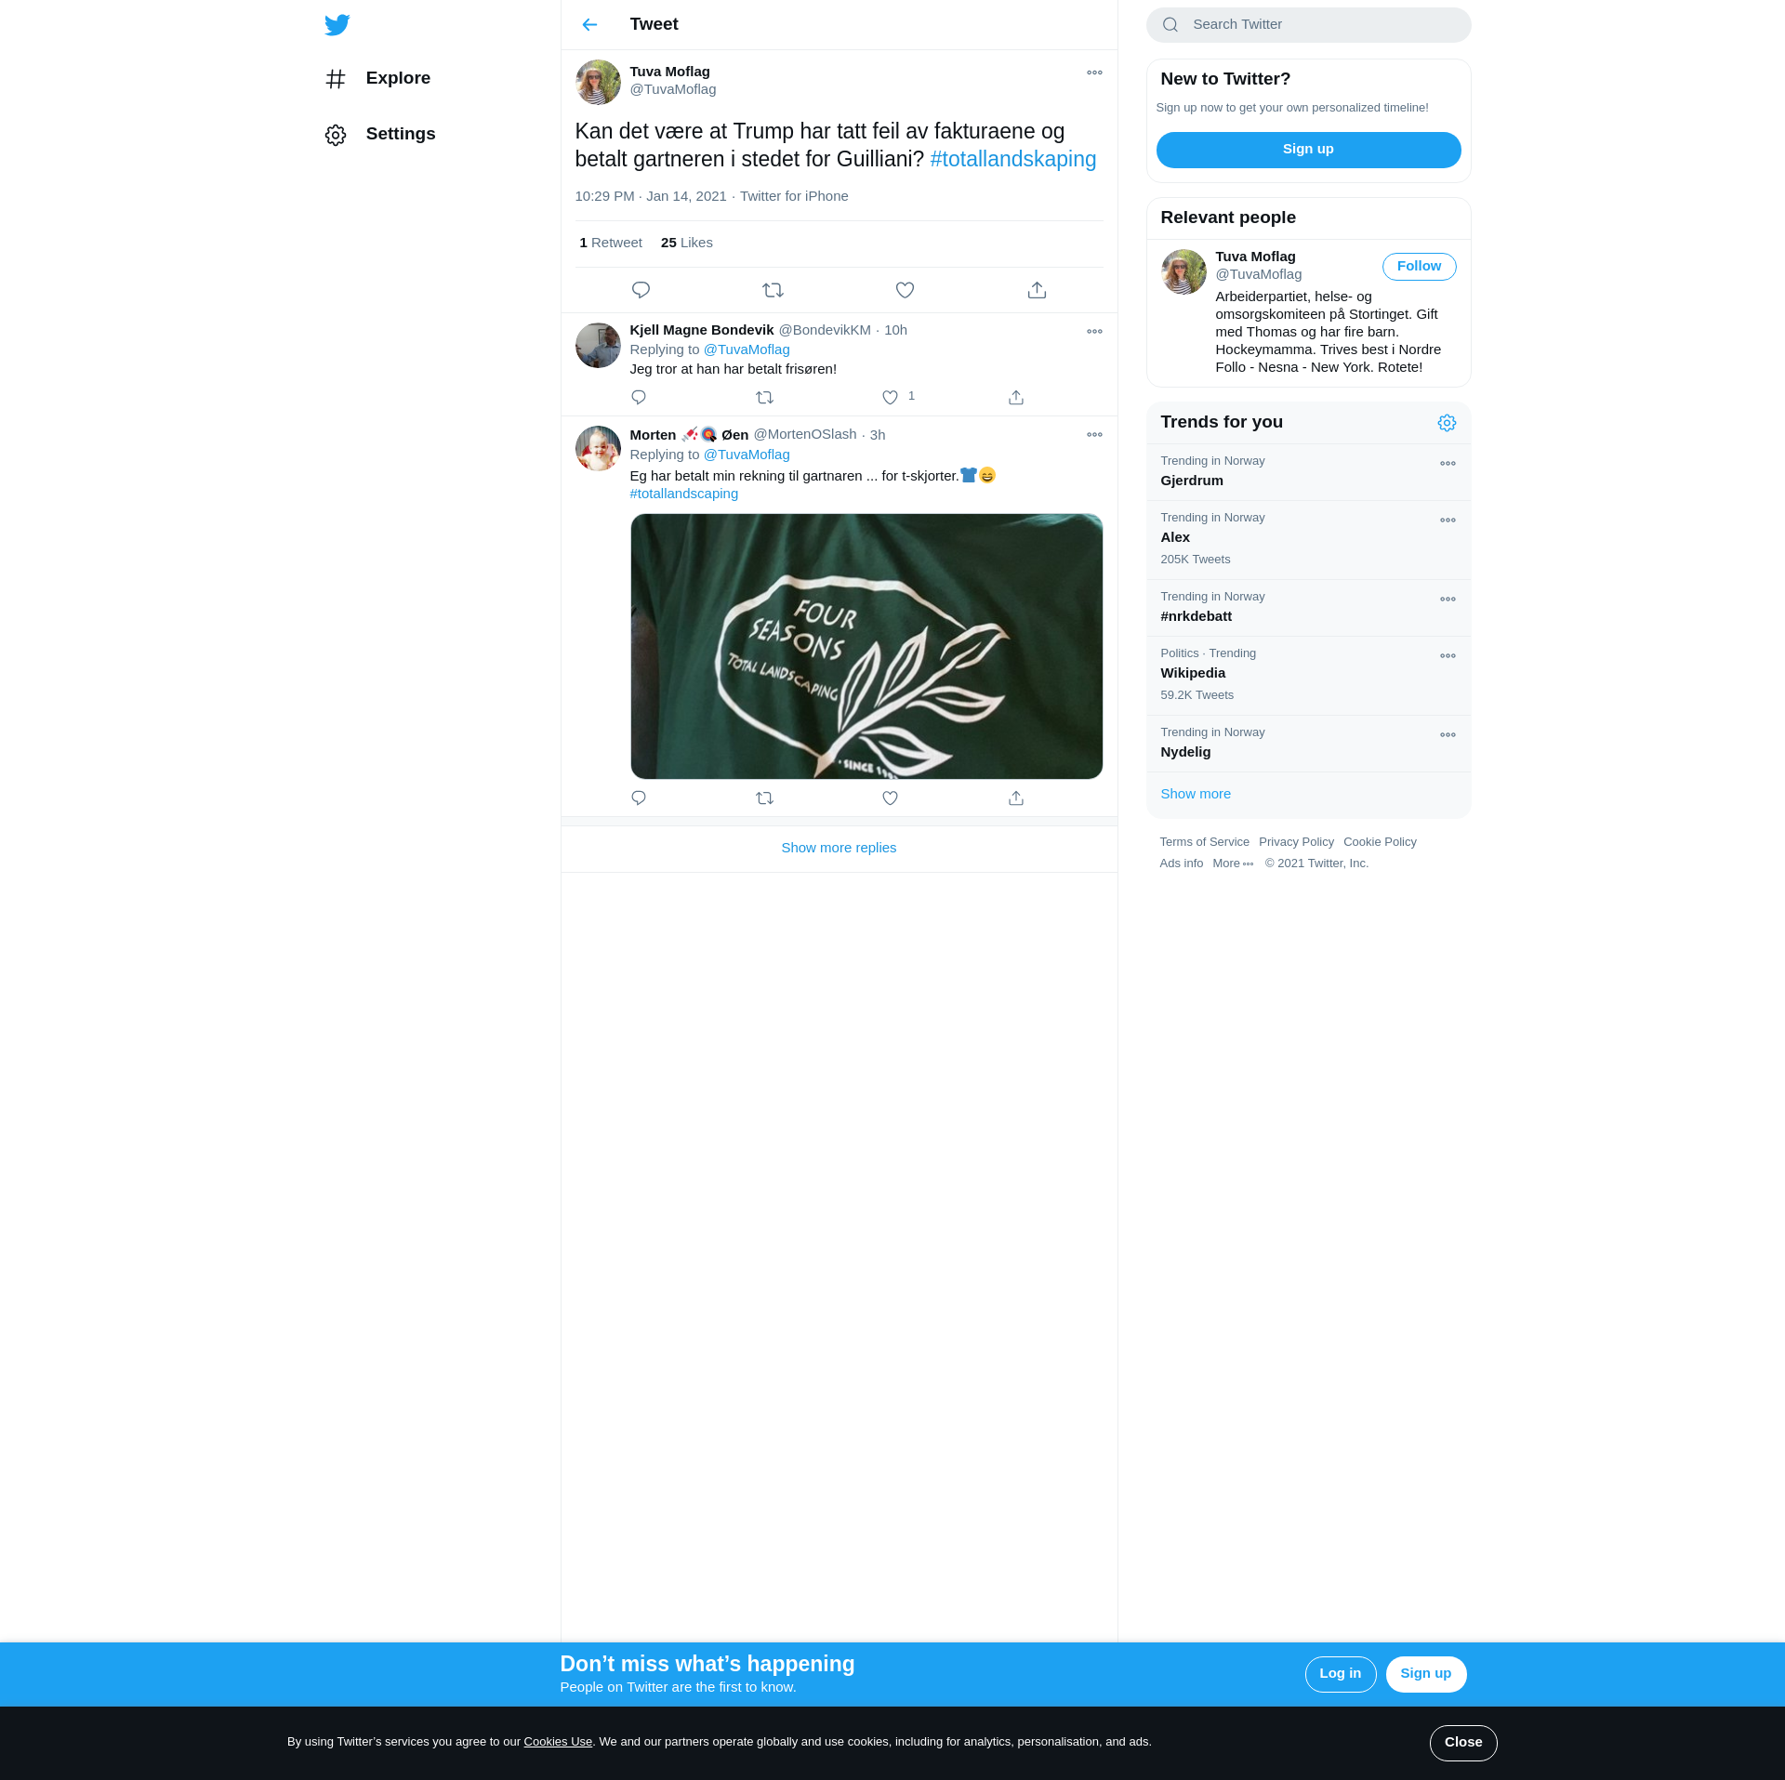
Task: Open more options for #nrkdebatt trend
Action: click(1448, 599)
